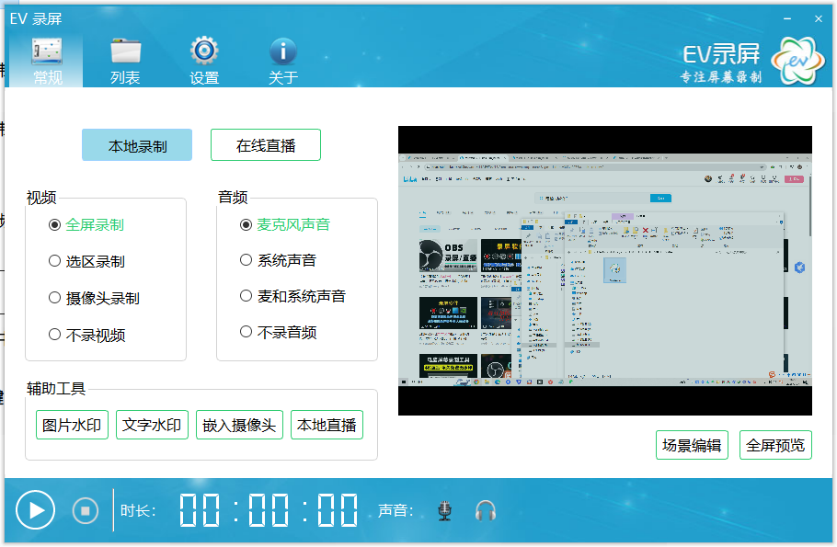Open the 设置 gear tab
Viewport: 837px width, 547px height.
coord(204,61)
